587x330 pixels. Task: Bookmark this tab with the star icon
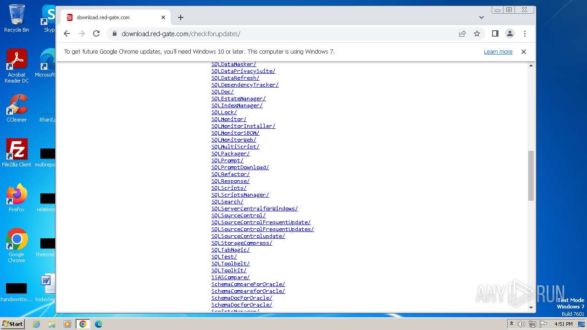click(477, 33)
